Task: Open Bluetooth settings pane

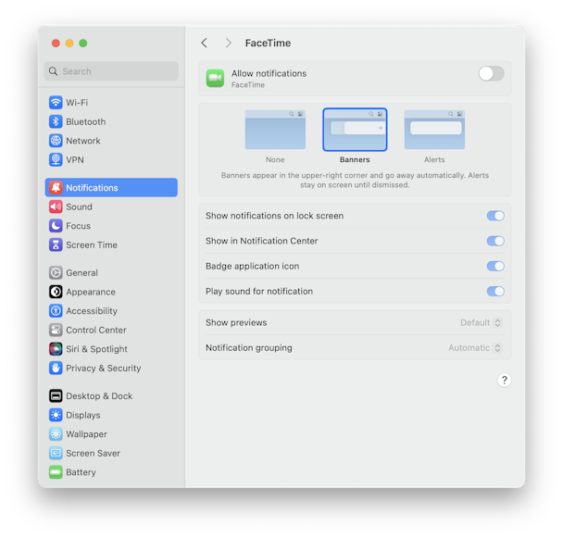Action: (111, 121)
